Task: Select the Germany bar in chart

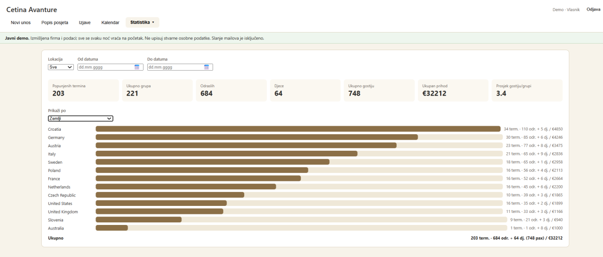Action: (298, 137)
